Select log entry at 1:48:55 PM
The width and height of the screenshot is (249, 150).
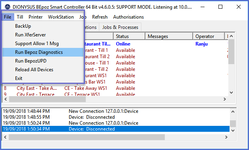click(x=116, y=117)
